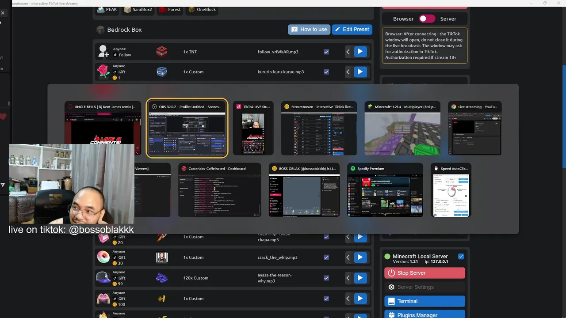This screenshot has width=566, height=318.
Task: Expand the left arrow in Gift 100 row
Action: (x=348, y=299)
